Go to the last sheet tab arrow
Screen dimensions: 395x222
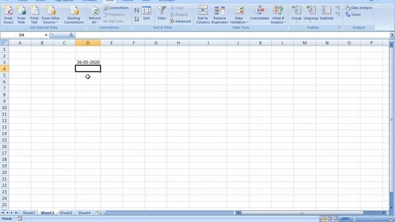click(16, 213)
